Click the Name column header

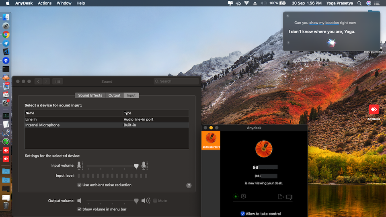[74, 113]
